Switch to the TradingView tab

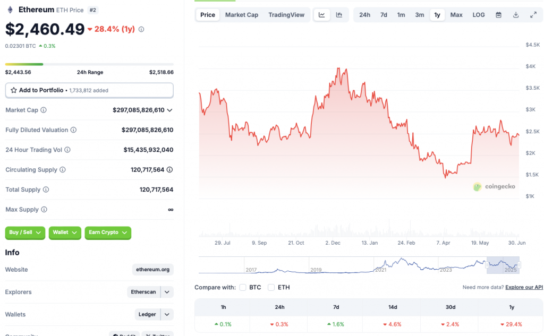point(286,15)
